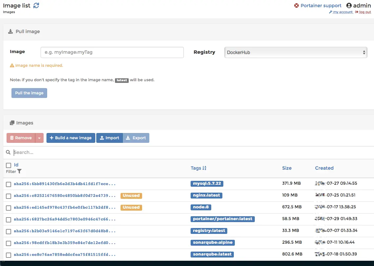Check the portainer/portainer:latest row checkbox
Viewport: 374px width, 266px height.
point(9,220)
